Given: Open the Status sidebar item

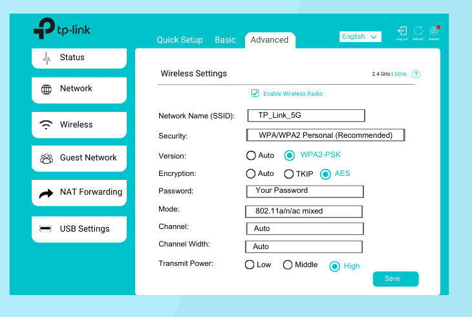Looking at the screenshot, I should click(x=79, y=58).
